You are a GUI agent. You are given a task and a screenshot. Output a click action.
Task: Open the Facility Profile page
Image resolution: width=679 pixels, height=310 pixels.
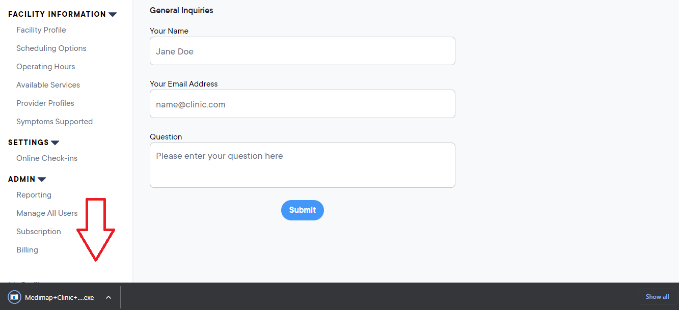tap(41, 30)
